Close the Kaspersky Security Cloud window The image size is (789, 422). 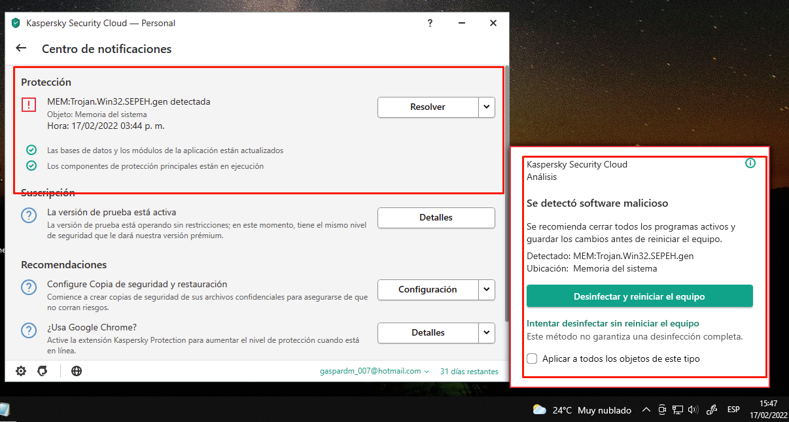coord(493,23)
